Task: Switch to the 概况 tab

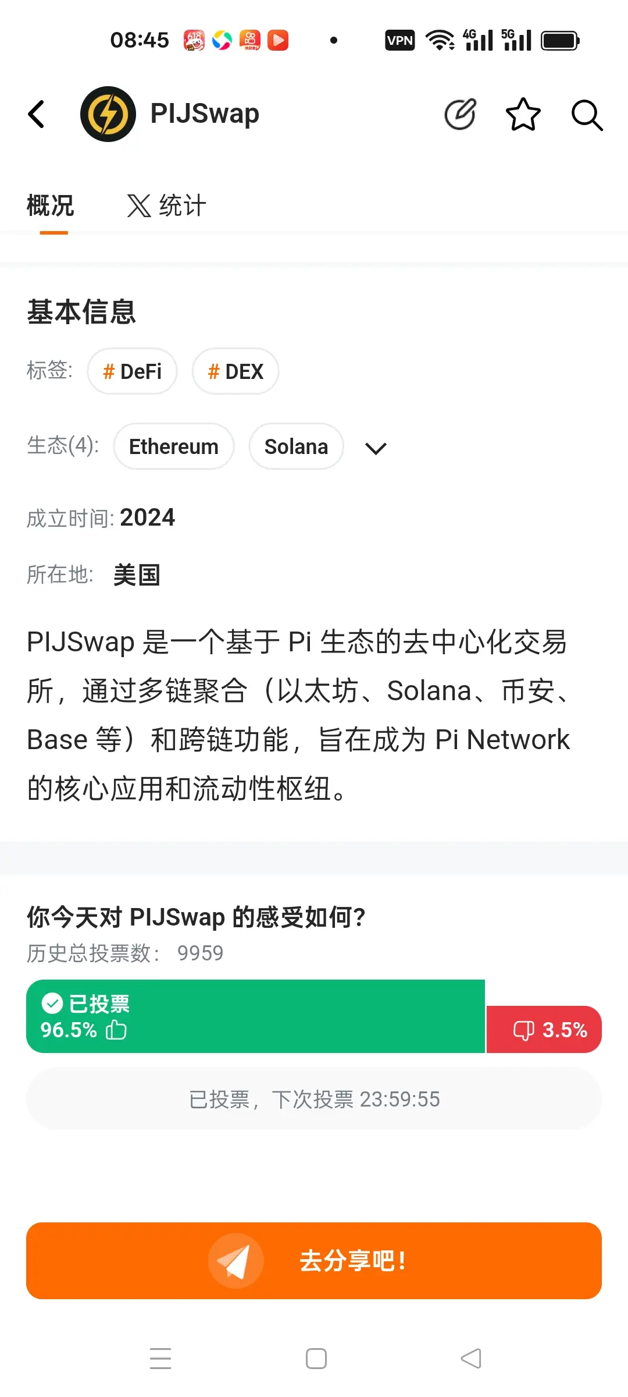Action: click(x=51, y=206)
